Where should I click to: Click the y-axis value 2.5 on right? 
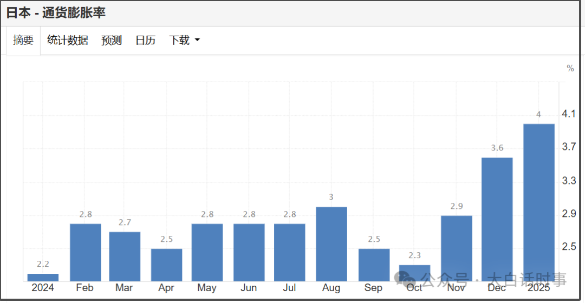569,247
